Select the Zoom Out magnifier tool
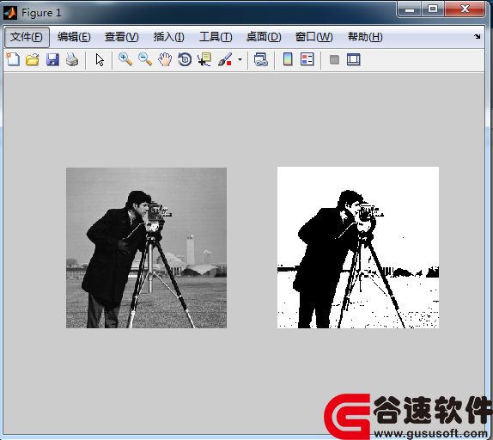Viewport: 493px width, 440px height. [145, 59]
